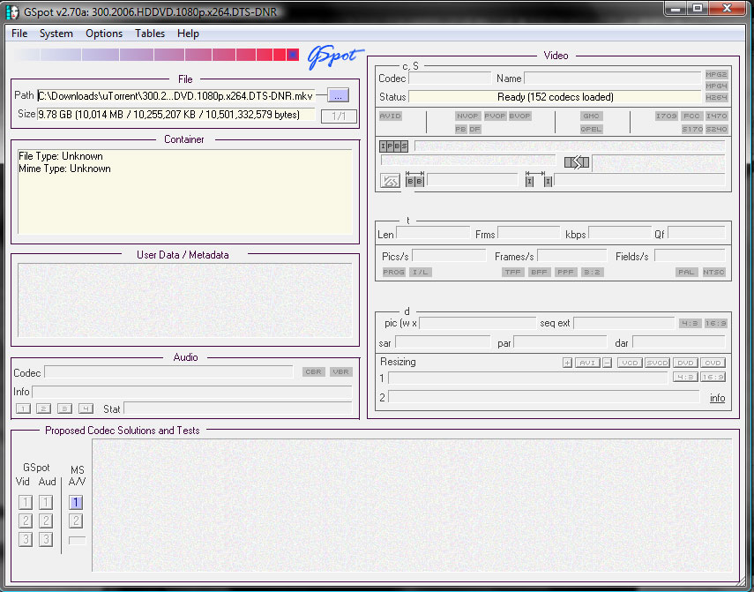Click the S240 indicator

click(716, 130)
